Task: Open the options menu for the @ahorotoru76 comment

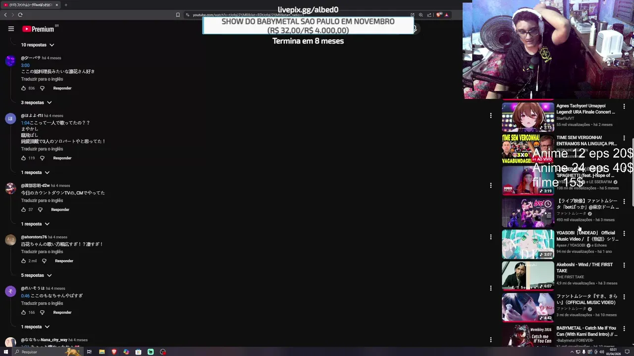Action: click(x=491, y=237)
